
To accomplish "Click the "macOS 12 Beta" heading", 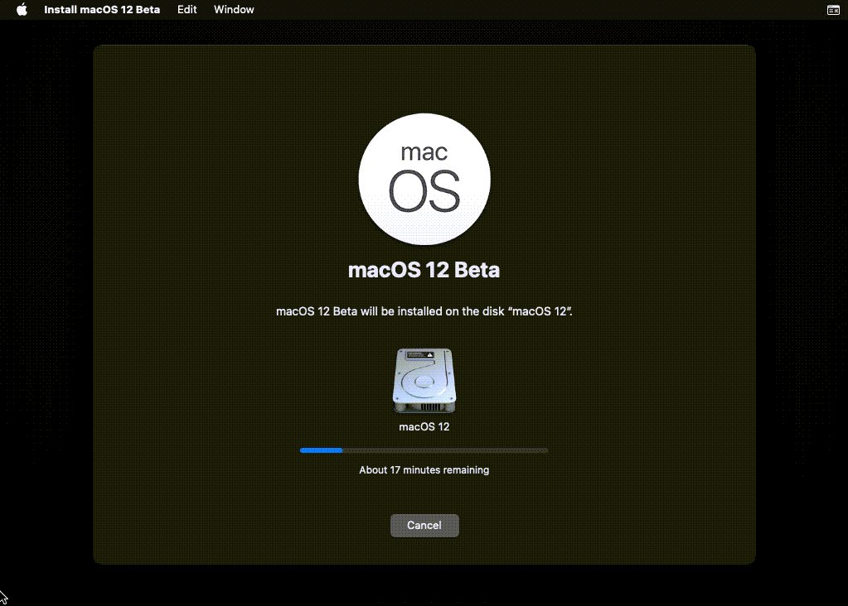I will [x=424, y=270].
